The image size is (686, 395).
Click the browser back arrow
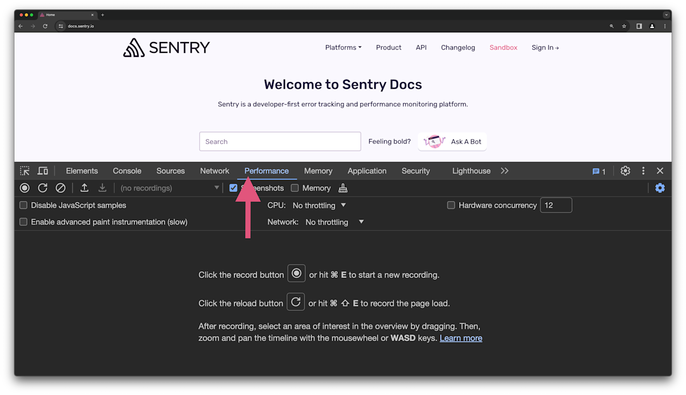[21, 26]
